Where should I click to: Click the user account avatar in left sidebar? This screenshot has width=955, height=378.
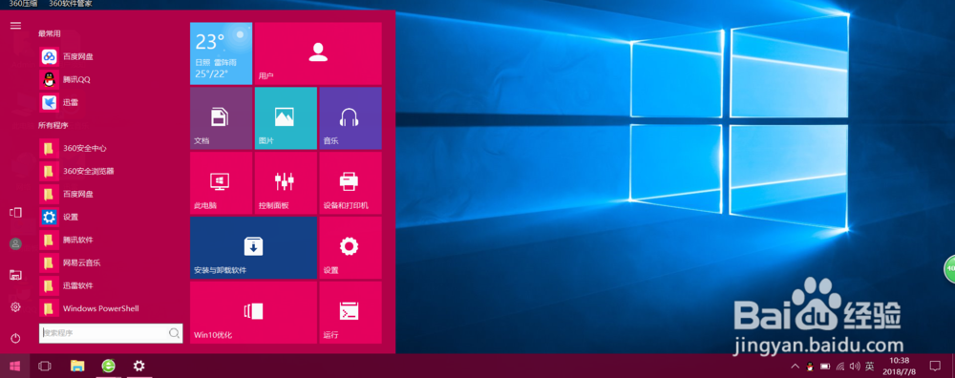coord(15,243)
